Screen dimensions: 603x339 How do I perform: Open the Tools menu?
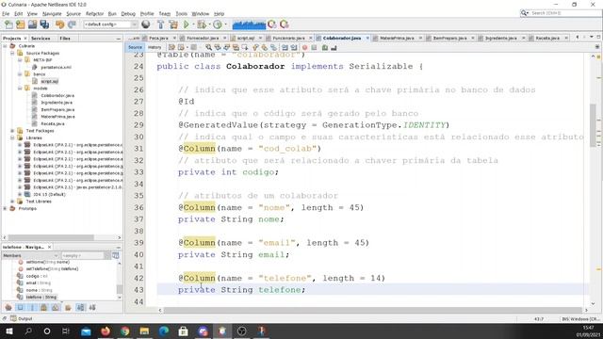pos(181,13)
